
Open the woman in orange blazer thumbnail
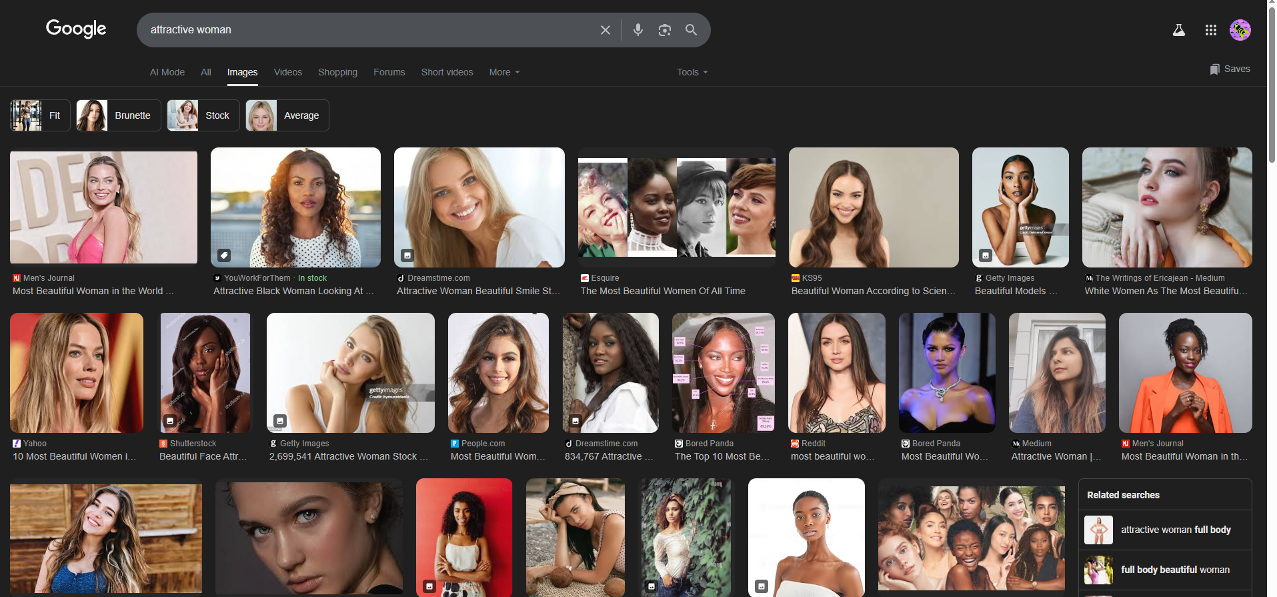pyautogui.click(x=1185, y=373)
